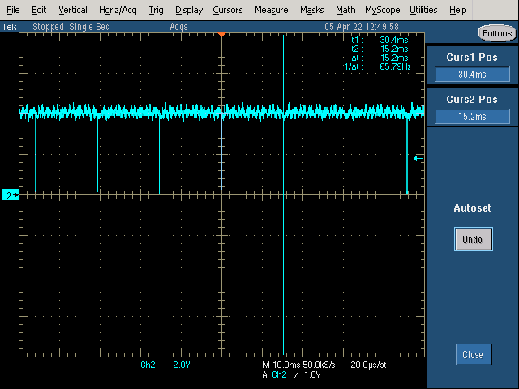Open the Cursors menu

[228, 10]
